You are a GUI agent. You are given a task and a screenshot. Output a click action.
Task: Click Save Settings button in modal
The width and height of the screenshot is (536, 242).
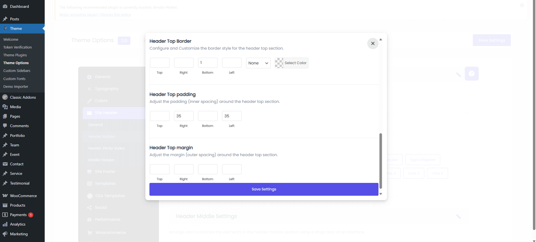(x=264, y=189)
